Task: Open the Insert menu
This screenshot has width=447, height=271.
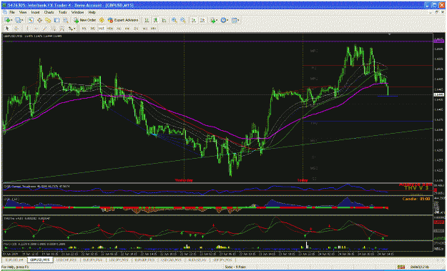Action: 35,13
